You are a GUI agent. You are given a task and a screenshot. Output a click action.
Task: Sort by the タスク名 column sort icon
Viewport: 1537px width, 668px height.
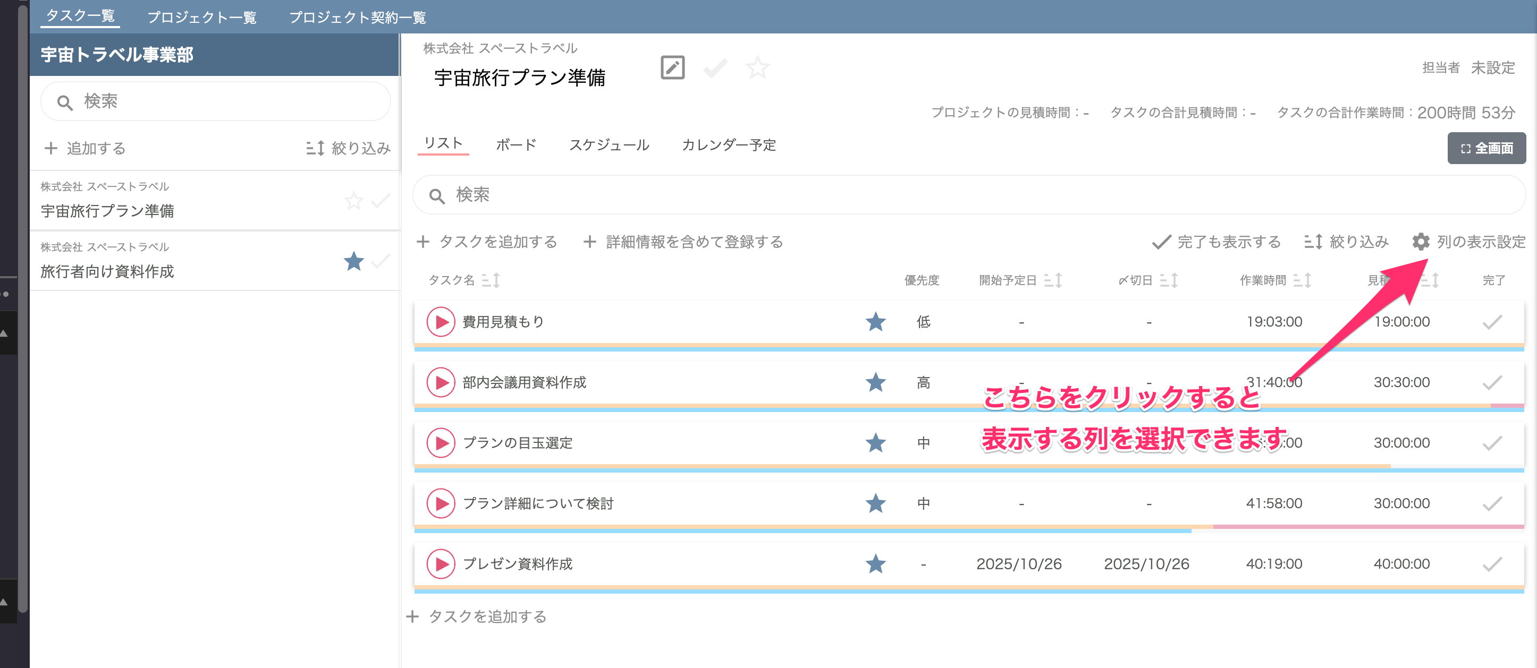[491, 280]
